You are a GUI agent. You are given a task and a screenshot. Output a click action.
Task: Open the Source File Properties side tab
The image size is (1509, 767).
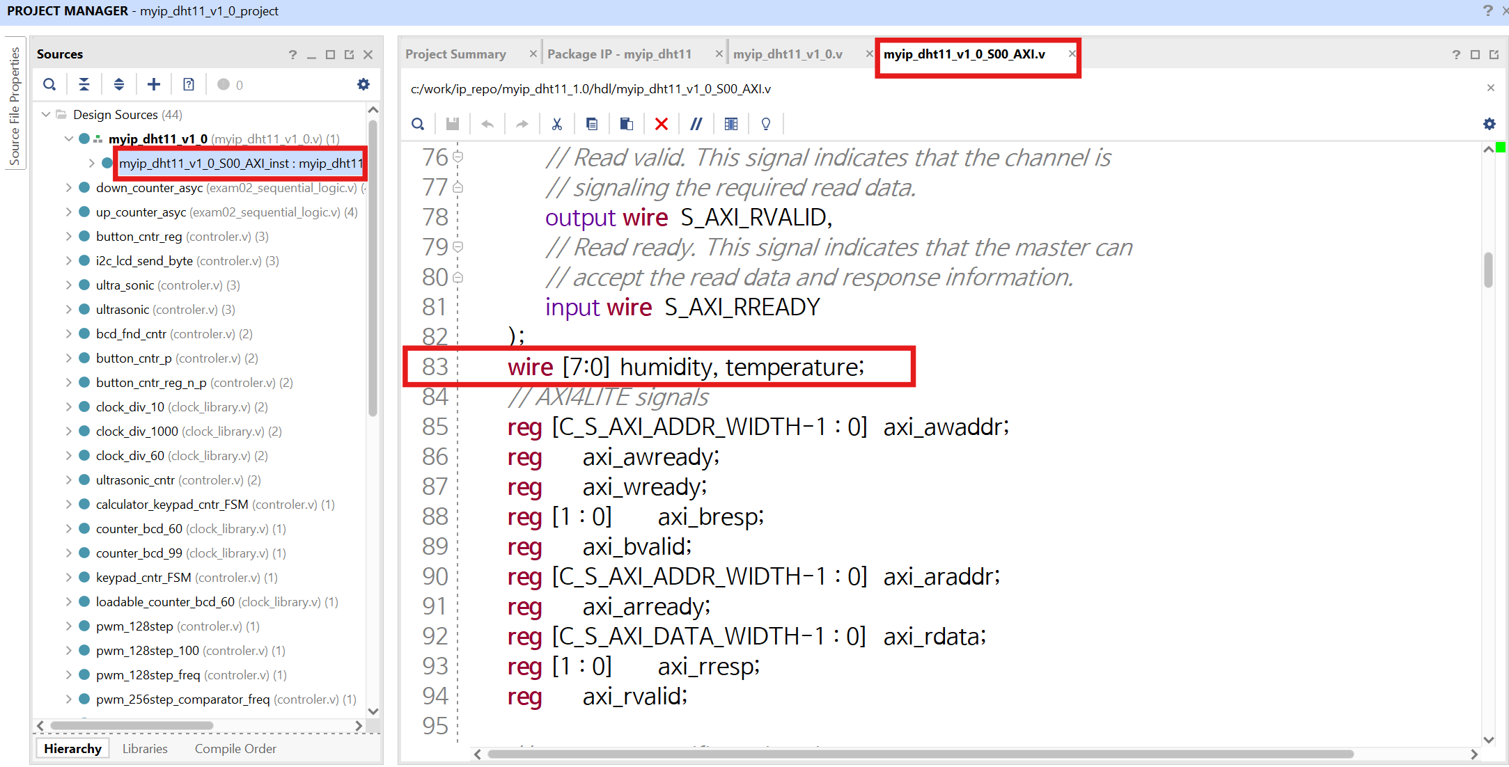pos(15,106)
